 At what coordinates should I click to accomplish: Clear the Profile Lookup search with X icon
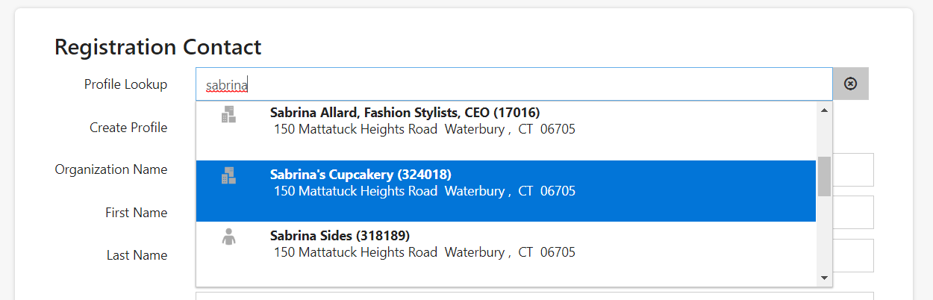coord(850,84)
